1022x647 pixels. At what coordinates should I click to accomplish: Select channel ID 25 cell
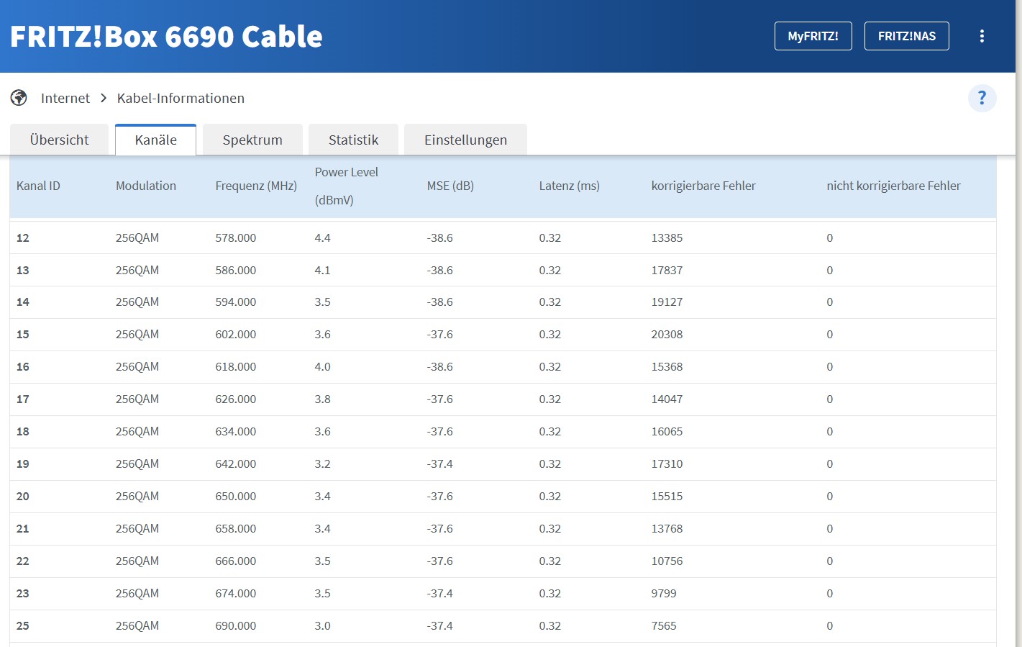point(23,626)
